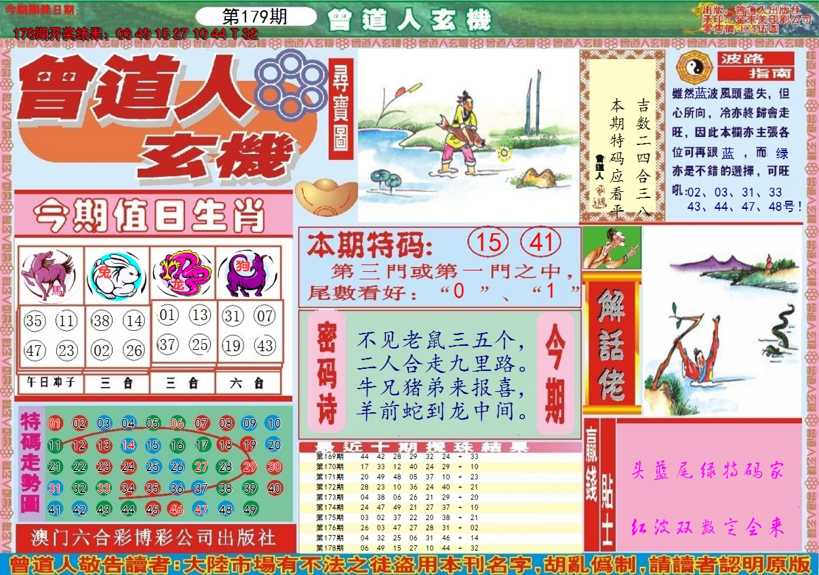The image size is (819, 575).
Task: Click ball 49 in the trend chart
Action: (250, 510)
